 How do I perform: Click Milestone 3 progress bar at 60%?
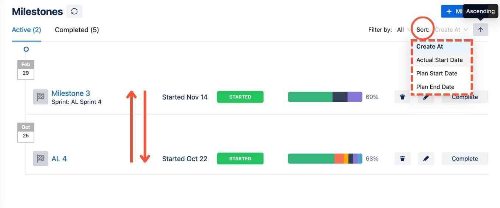[325, 97]
